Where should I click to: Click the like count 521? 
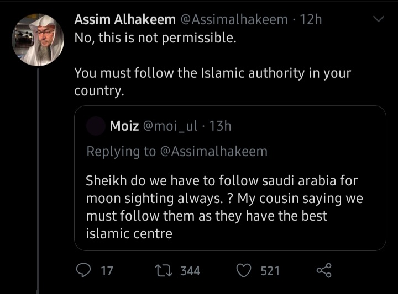pyautogui.click(x=270, y=271)
